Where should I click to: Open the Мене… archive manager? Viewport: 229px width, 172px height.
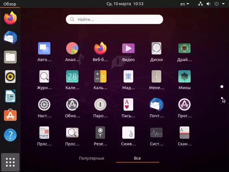[x=156, y=77]
